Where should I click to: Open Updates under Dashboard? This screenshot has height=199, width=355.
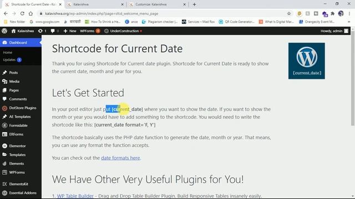pos(12,60)
